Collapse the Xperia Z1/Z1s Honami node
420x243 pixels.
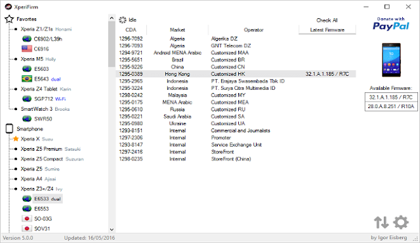16,29
